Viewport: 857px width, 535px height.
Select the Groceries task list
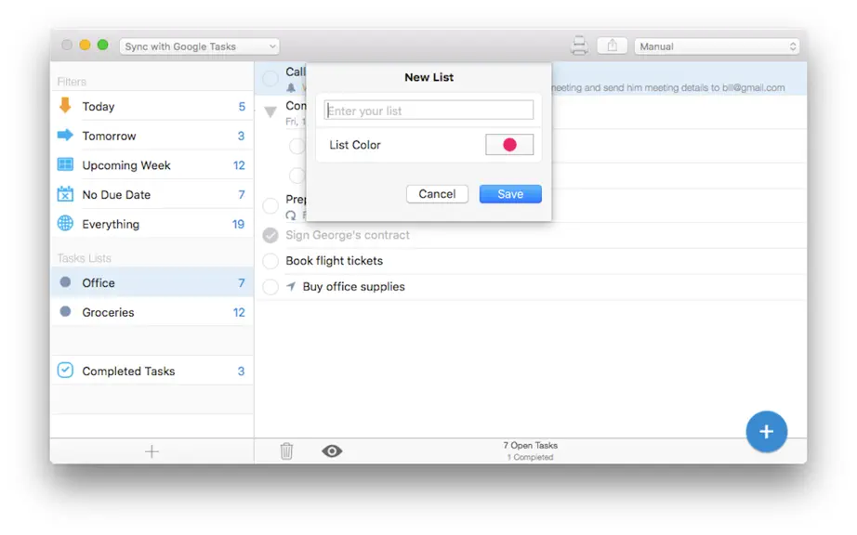click(x=152, y=312)
